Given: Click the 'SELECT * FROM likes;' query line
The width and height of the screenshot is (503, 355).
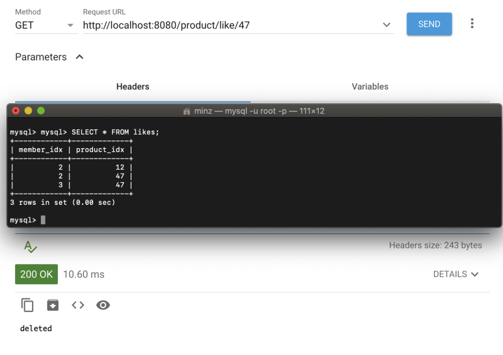Looking at the screenshot, I should [115, 133].
